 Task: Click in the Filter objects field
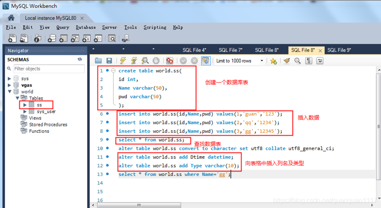(49, 69)
